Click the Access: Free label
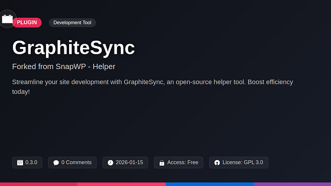The height and width of the screenshot is (186, 331). [183, 163]
